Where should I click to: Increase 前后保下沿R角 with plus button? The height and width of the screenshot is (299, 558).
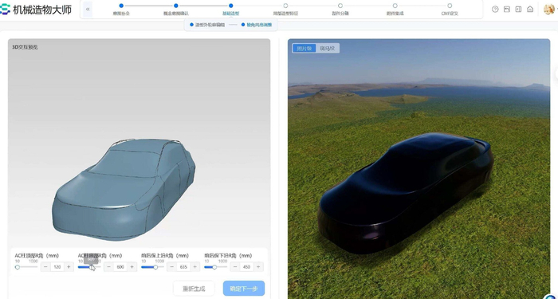coord(258,266)
